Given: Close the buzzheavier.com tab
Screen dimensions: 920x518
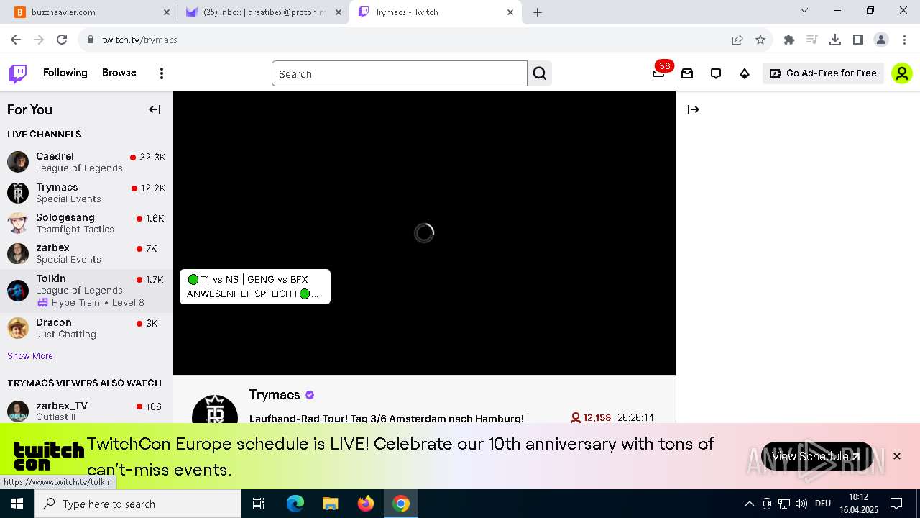Looking at the screenshot, I should coord(167,12).
